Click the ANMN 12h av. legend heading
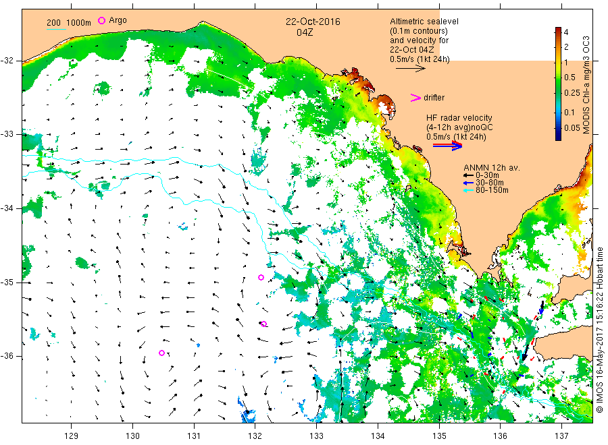The width and height of the screenshot is (608, 445). (x=492, y=168)
